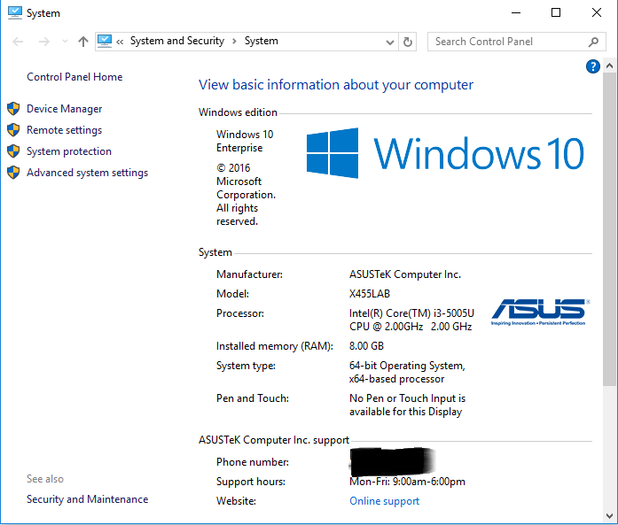
Task: Close the System window
Action: click(597, 12)
